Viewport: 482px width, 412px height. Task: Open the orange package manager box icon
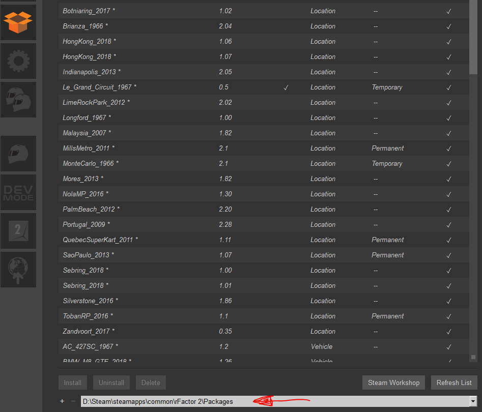click(x=18, y=22)
